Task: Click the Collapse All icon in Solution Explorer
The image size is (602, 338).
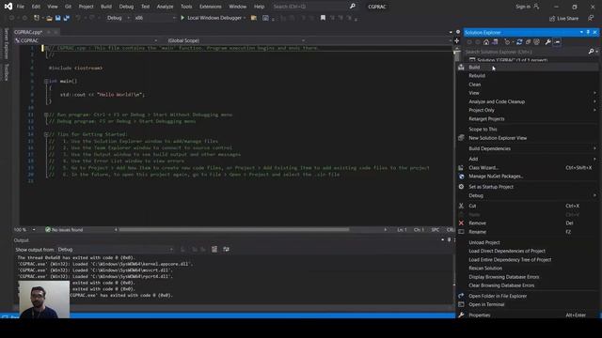Action: [x=528, y=42]
